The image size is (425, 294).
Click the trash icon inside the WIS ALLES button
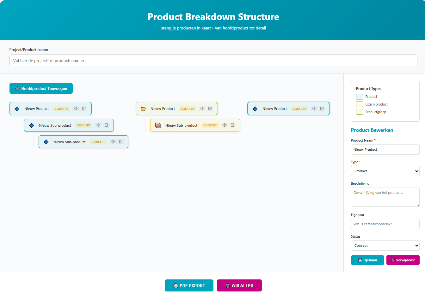coord(228,285)
